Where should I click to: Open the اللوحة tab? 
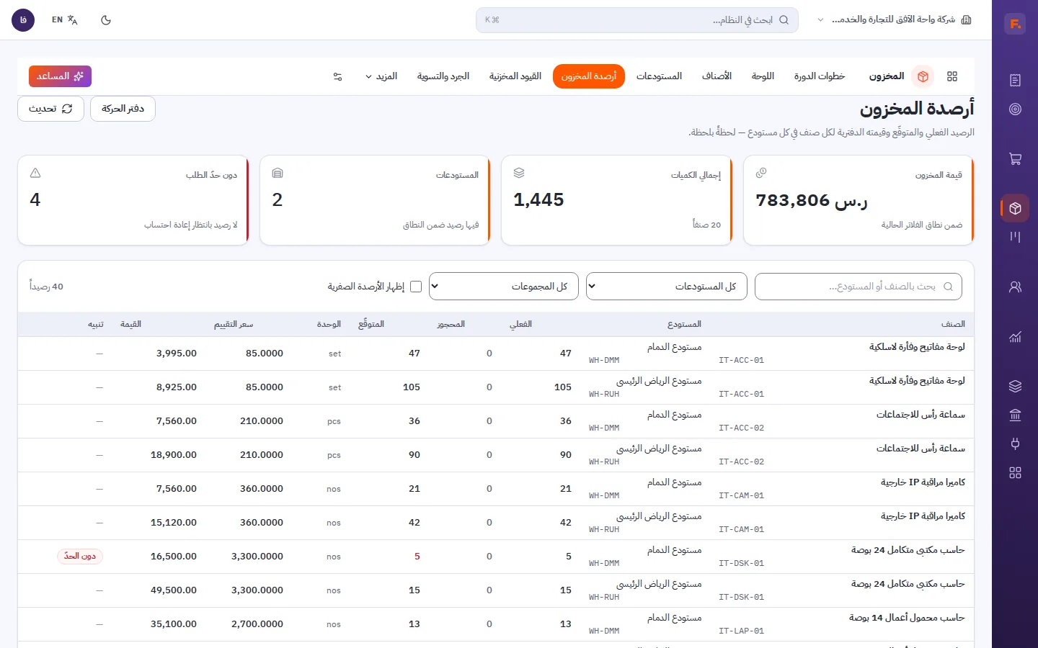click(x=763, y=76)
